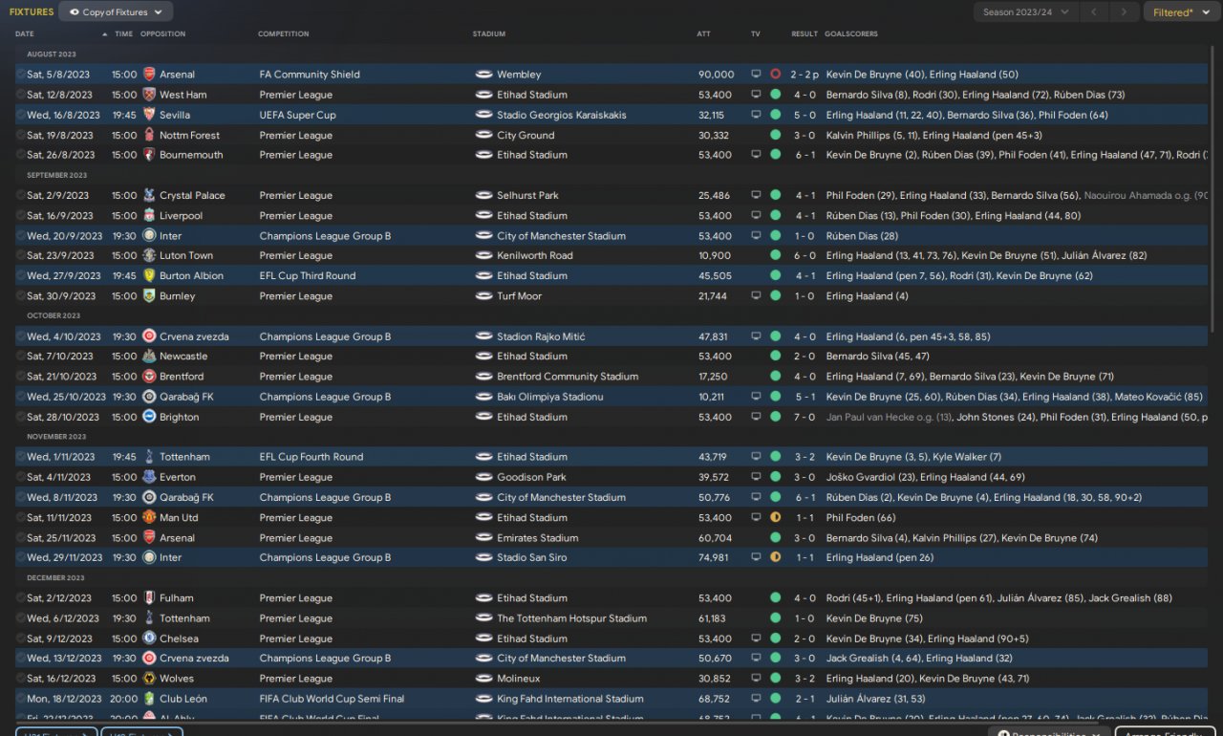Open the FA Community Shield competition link
The height and width of the screenshot is (736, 1223).
310,75
